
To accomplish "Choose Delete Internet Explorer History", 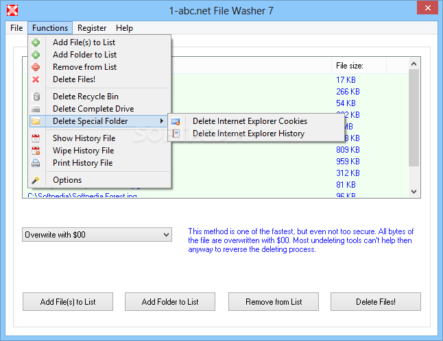I will click(256, 134).
